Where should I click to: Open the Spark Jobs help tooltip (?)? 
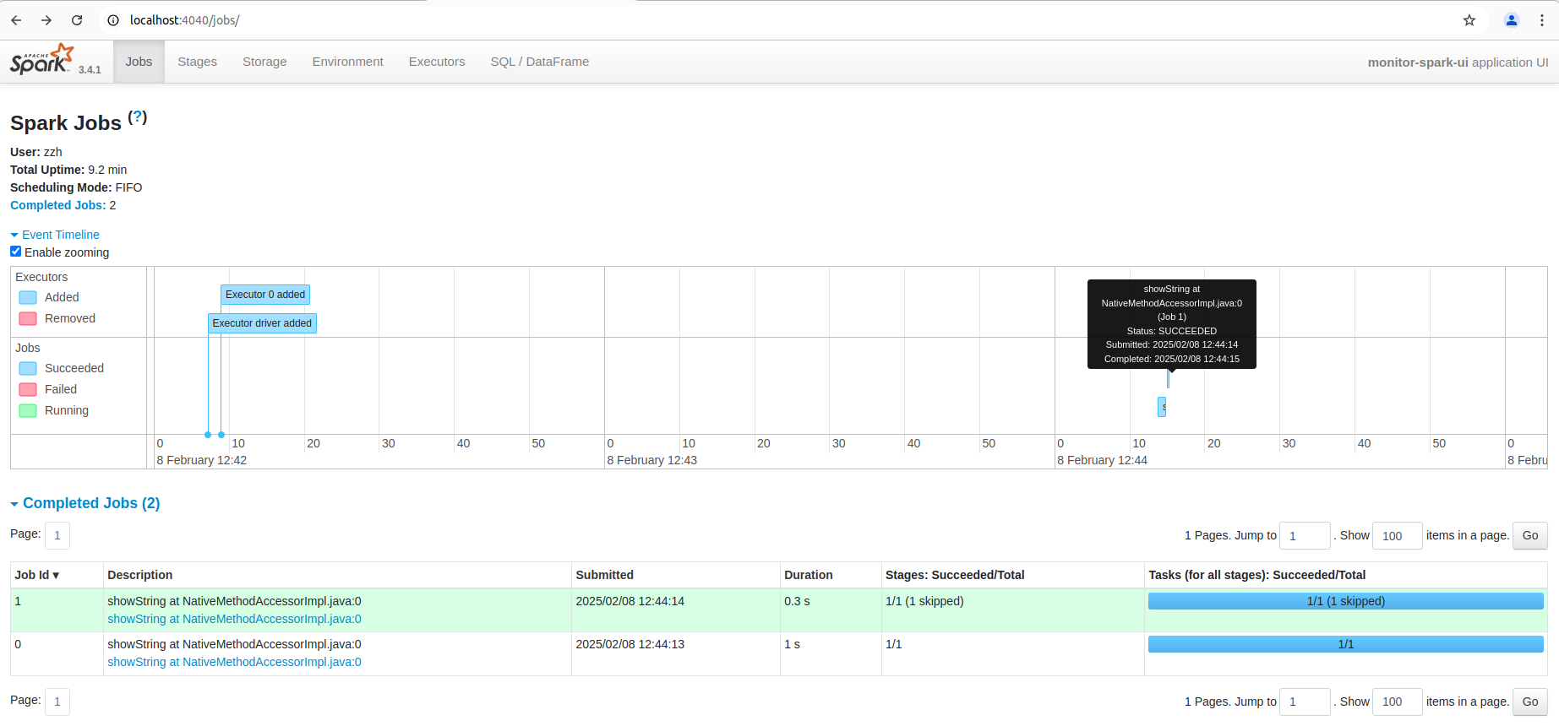[138, 117]
